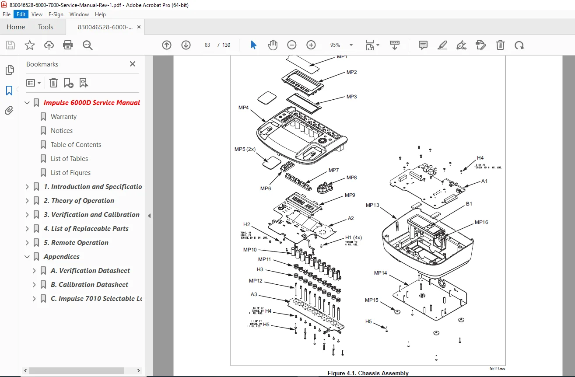This screenshot has width=575, height=377.
Task: Go to the previous page
Action: pos(167,45)
